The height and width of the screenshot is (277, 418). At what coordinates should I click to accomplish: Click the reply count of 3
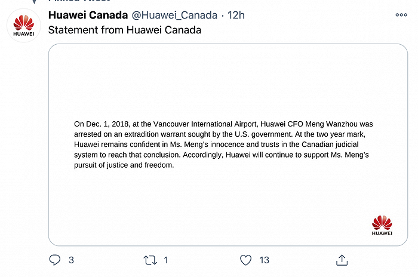tap(72, 260)
